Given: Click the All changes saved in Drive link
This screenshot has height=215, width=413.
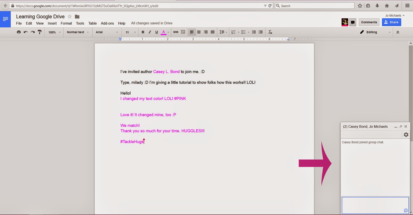Looking at the screenshot, I should click(152, 23).
